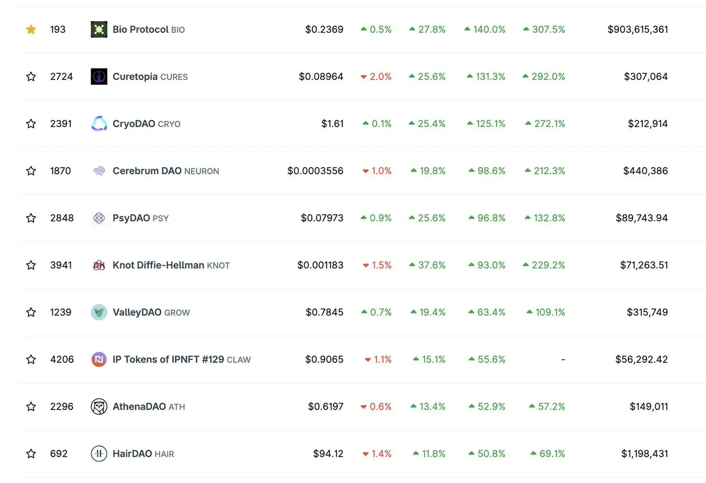Click the AthenaDAO owl logo
The image size is (706, 483).
(99, 407)
